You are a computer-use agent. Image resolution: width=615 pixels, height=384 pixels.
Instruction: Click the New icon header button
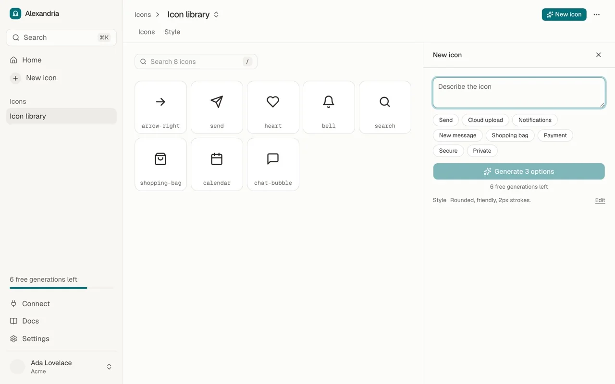[x=564, y=14]
